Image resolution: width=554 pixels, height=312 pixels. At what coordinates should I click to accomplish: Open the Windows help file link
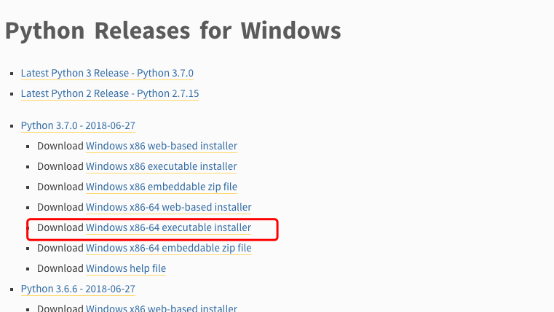click(x=126, y=269)
